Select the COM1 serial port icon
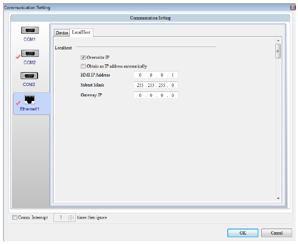Viewport: 298px width, 244px height. (x=30, y=31)
